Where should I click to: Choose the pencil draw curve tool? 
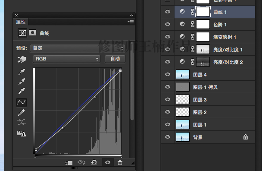(22, 113)
